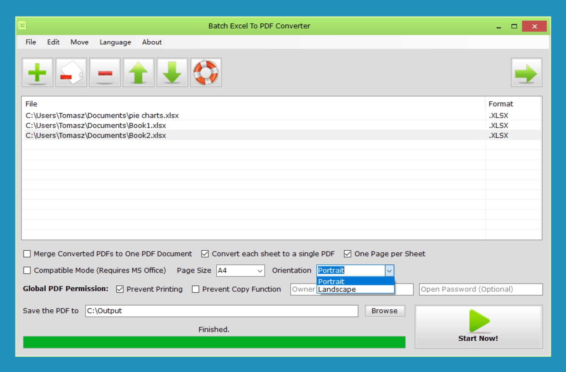566x372 pixels.
Task: Click the green progress bar
Action: pos(214,342)
